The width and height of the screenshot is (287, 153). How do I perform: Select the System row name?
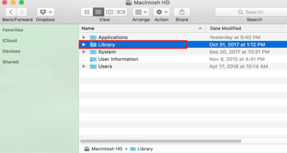pyautogui.click(x=107, y=52)
